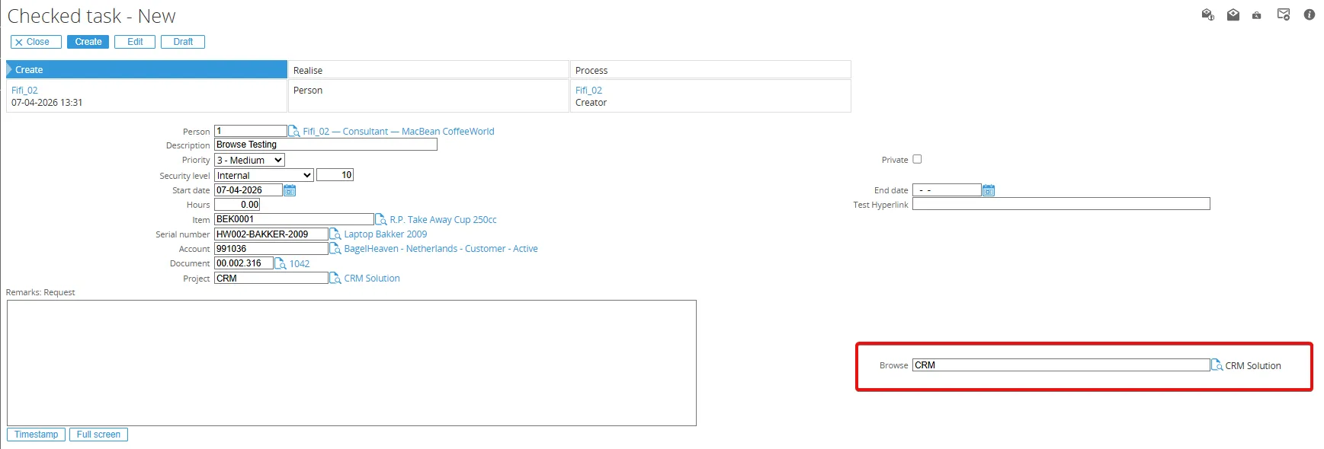Screen dimensions: 1324x449
Task: Click the info circle icon at top right
Action: [1310, 14]
